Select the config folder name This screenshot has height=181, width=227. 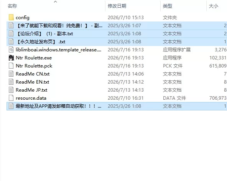tap(23, 18)
